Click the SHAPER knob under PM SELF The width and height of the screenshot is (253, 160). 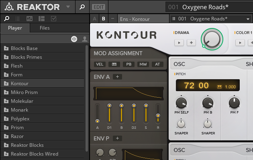pos(181,124)
